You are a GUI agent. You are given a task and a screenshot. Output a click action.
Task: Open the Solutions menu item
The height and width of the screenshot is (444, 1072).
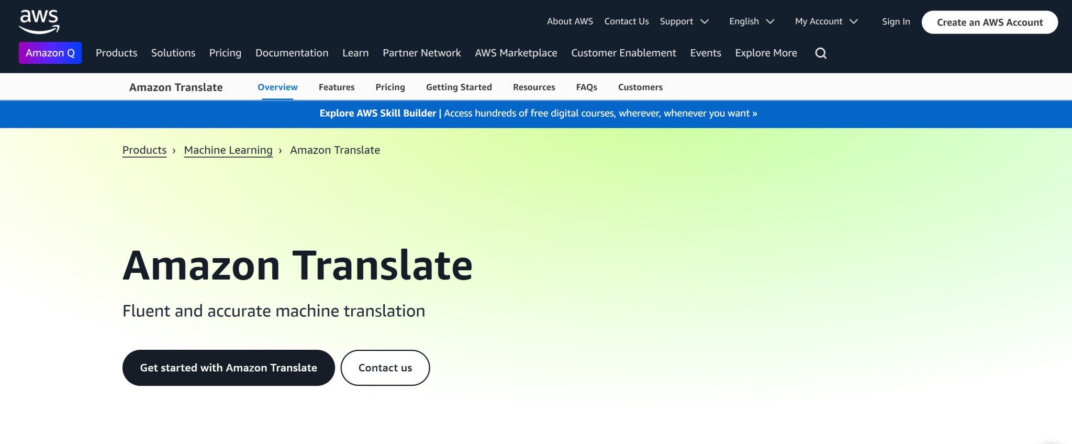[173, 53]
